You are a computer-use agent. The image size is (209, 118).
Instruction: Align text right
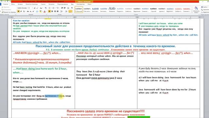click(55, 11)
